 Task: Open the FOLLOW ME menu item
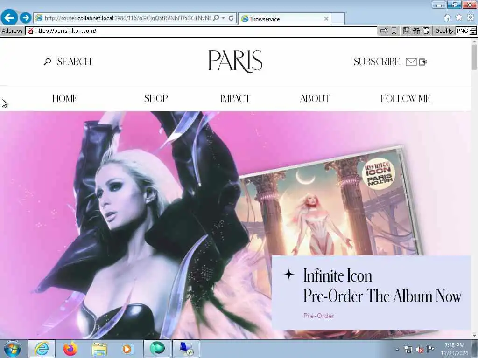(406, 99)
